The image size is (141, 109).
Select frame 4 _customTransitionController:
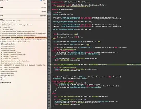point(18,31)
